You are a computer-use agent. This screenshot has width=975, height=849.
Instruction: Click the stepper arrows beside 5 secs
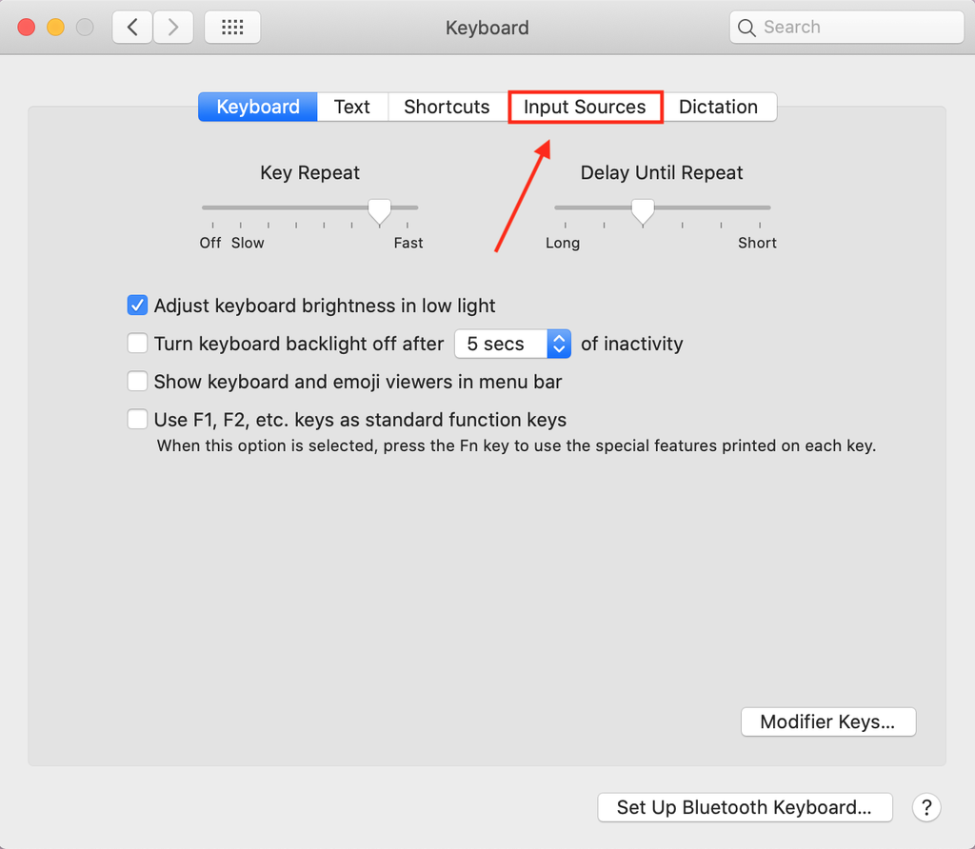tap(558, 344)
